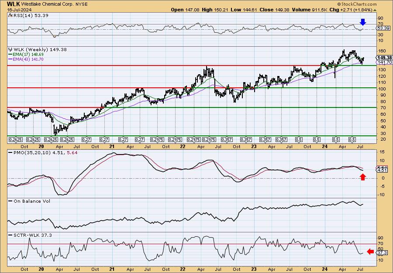This screenshot has height=273, width=393.
Task: Click the 160 price axis label
Action: (382, 51)
